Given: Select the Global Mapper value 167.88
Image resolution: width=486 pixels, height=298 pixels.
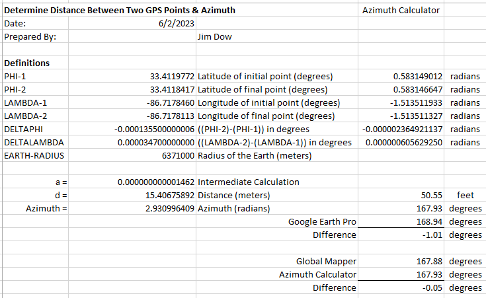Looking at the screenshot, I should pos(431,262).
